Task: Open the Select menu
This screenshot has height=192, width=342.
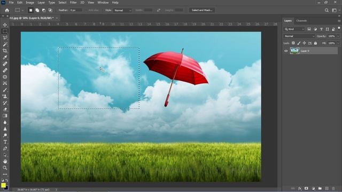Action: 63,3
